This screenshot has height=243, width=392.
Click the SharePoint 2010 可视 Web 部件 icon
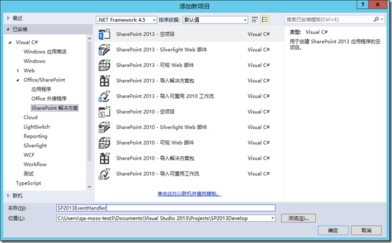105,143
